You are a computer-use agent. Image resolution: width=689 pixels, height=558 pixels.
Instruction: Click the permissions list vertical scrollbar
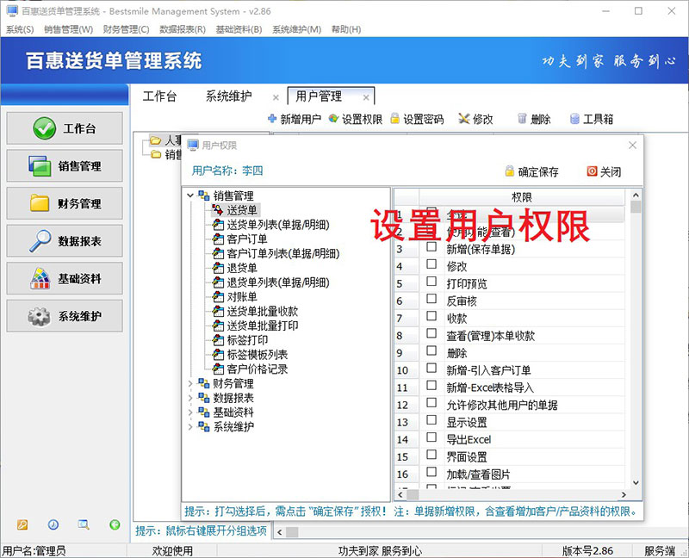636,344
